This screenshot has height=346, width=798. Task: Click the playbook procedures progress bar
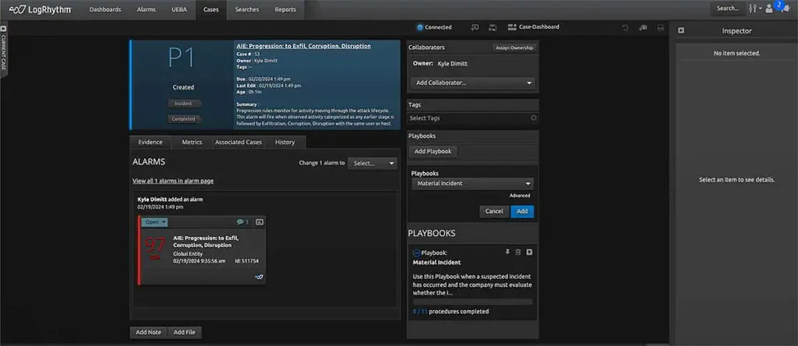click(473, 302)
